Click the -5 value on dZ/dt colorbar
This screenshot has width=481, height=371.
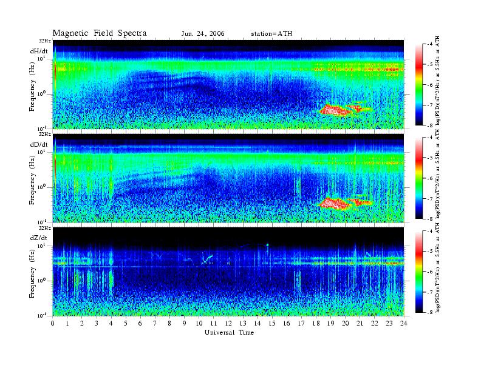pyautogui.click(x=430, y=251)
